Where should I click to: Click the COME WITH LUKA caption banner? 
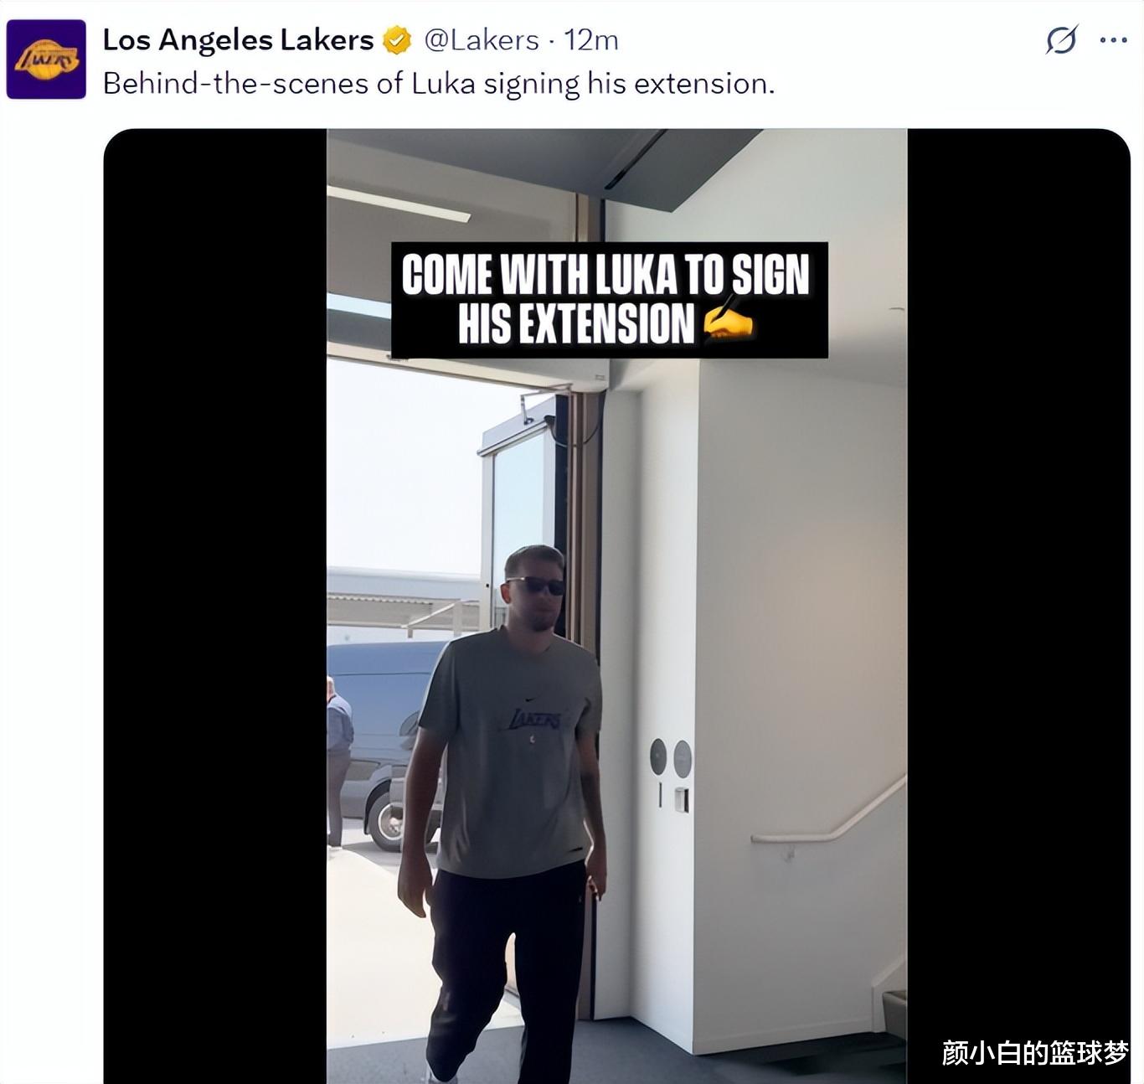(609, 300)
